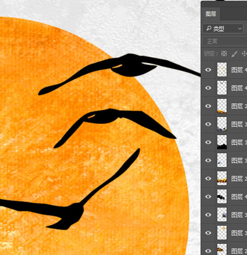247x255 pixels.
Task: Hide layer with gray-purple square thumbnail
Action: 208,215
